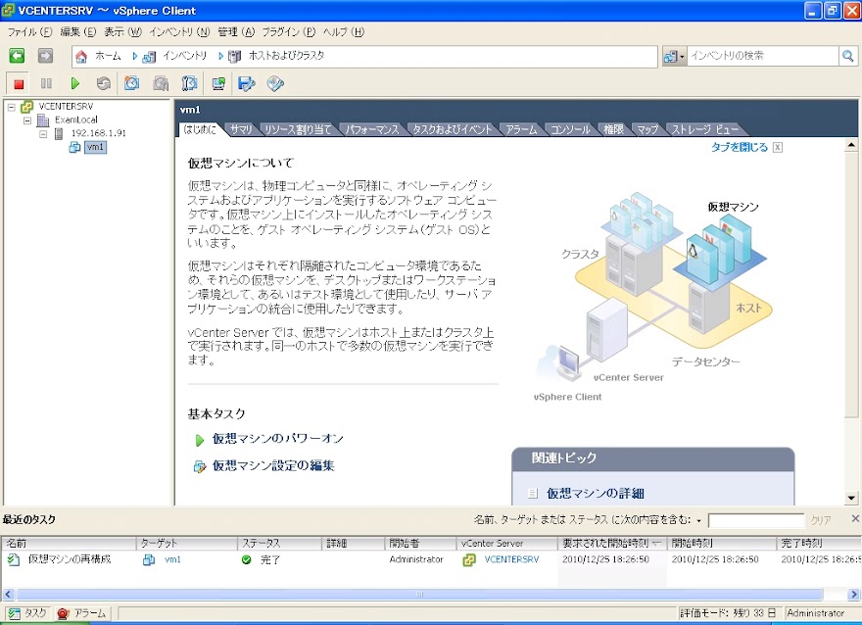Click the クリア filter button
This screenshot has width=862, height=625.
pos(821,520)
